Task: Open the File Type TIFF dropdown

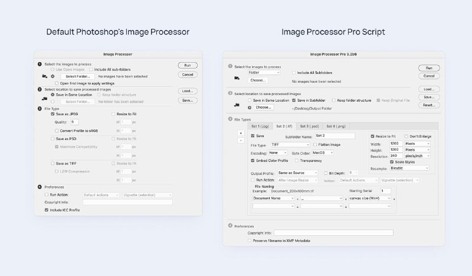Action: click(x=290, y=145)
